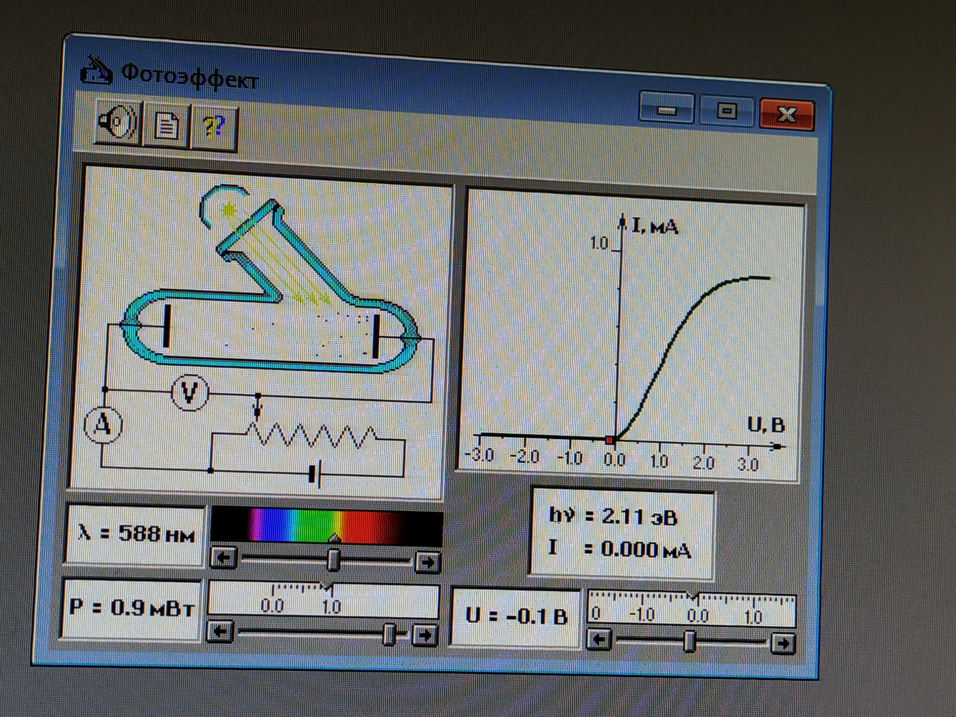Click the ammeter A symbol
Screen dimensions: 956x717
click(x=103, y=425)
